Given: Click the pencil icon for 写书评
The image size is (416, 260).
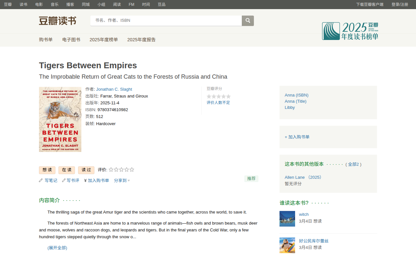Looking at the screenshot, I should (64, 180).
